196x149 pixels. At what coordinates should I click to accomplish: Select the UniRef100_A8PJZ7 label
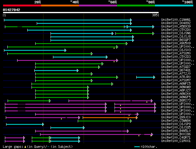tap(176, 91)
